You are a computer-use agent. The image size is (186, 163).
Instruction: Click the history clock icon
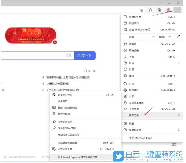125,50
